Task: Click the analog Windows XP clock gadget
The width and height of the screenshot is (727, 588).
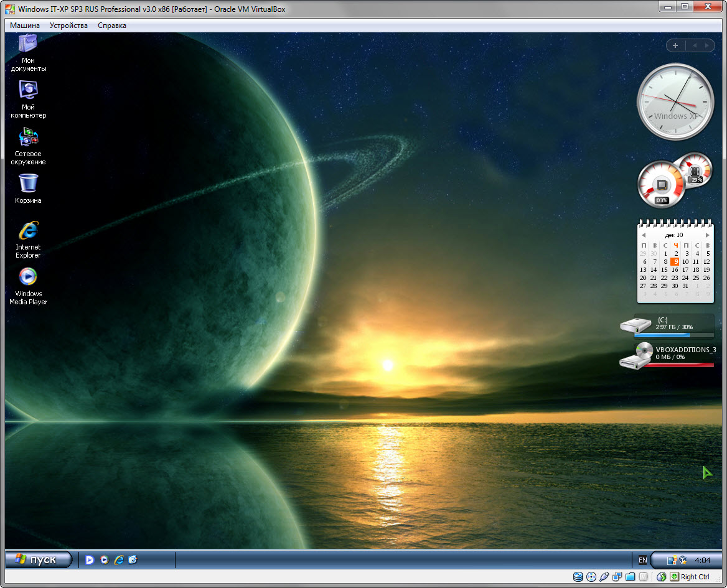Action: 675,101
